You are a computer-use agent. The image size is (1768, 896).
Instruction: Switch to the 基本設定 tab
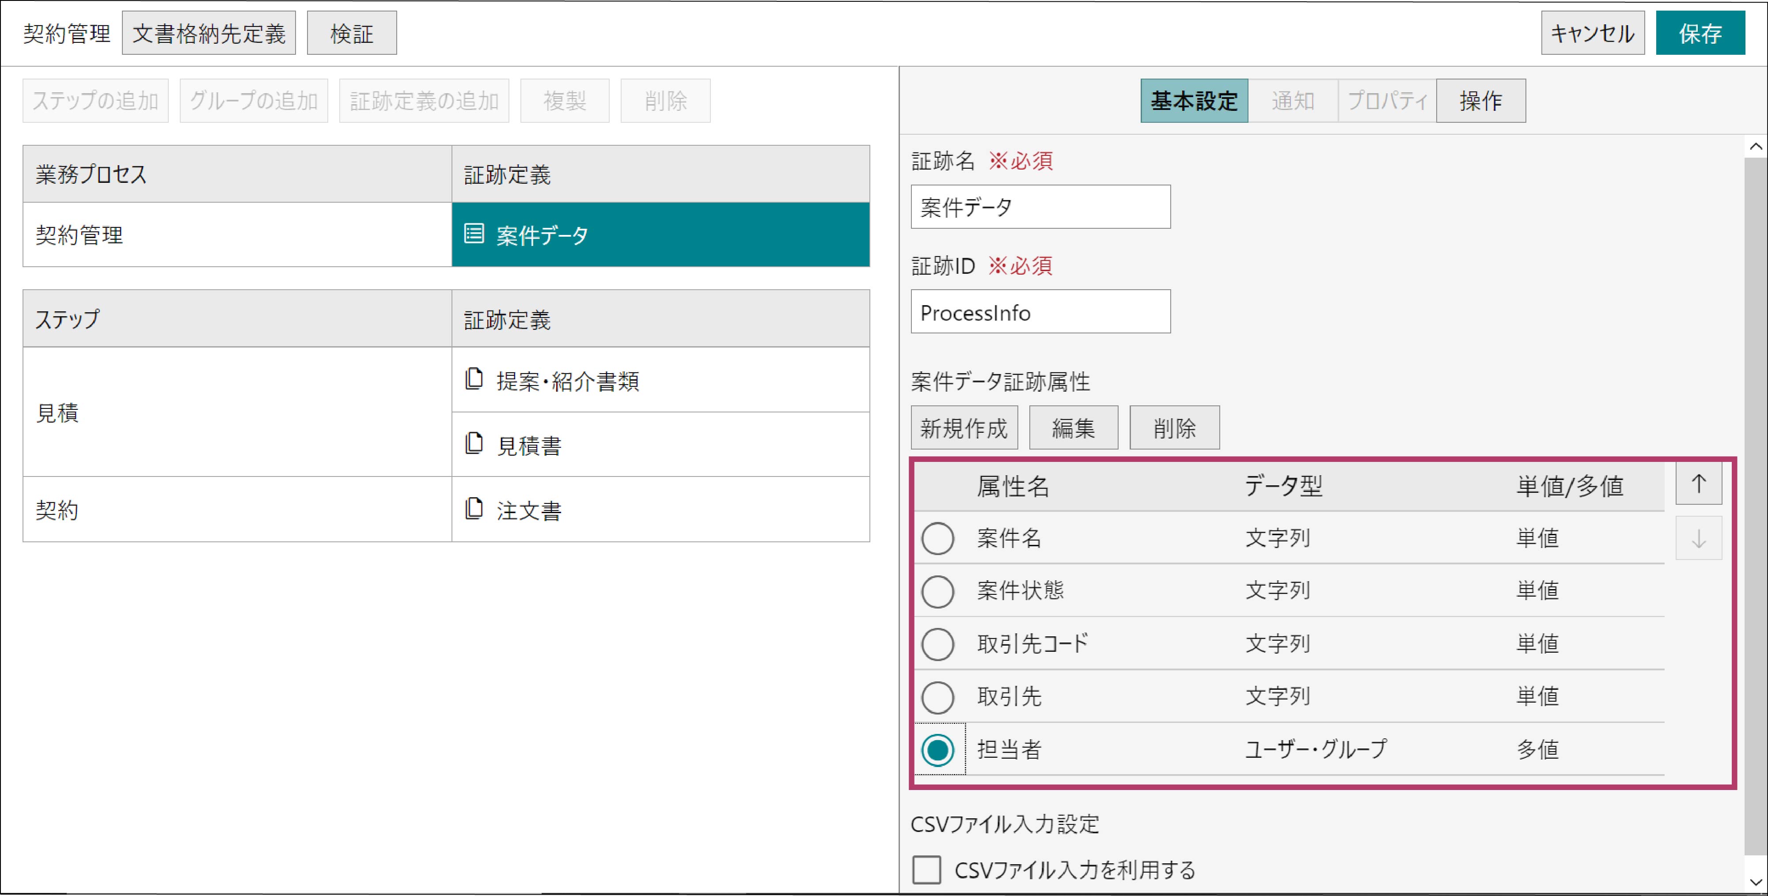point(1194,101)
